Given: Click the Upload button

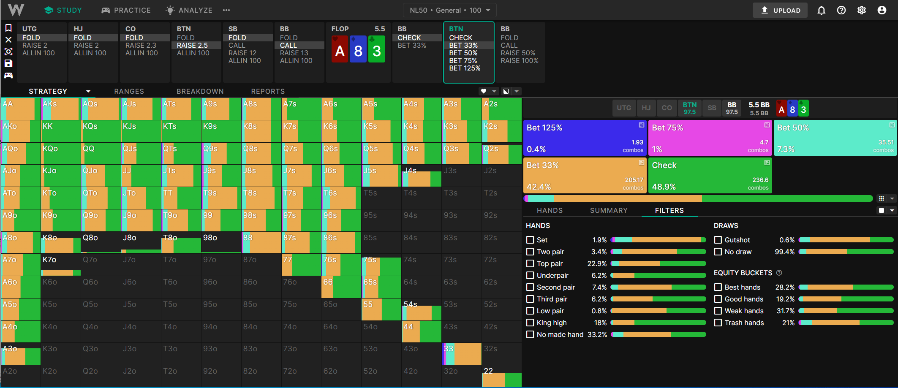Looking at the screenshot, I should (x=780, y=10).
